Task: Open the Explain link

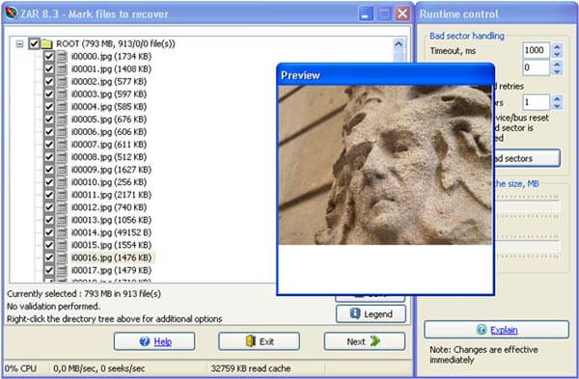Action: tap(504, 330)
